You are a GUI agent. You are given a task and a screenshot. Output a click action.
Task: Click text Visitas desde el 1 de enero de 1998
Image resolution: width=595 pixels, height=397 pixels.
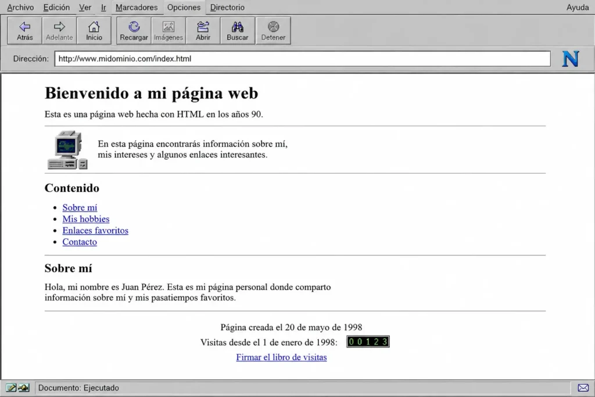point(268,342)
